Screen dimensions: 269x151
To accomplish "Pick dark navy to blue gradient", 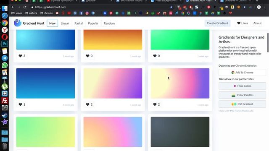I will [45, 83].
